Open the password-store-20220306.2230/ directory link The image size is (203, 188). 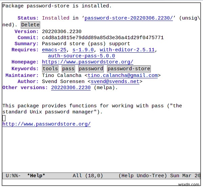click(129, 18)
